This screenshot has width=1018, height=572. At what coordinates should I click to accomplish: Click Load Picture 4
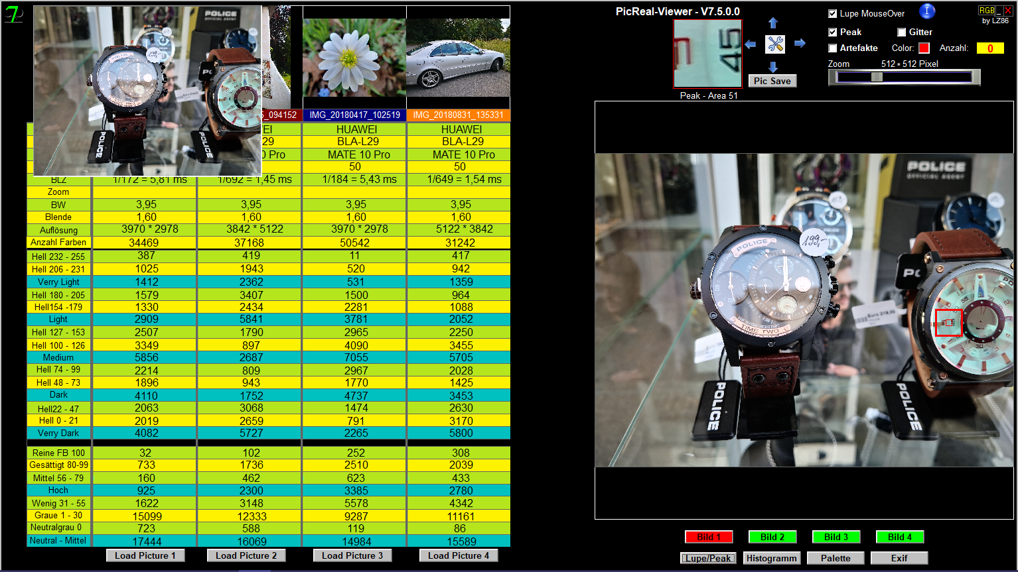click(x=459, y=555)
